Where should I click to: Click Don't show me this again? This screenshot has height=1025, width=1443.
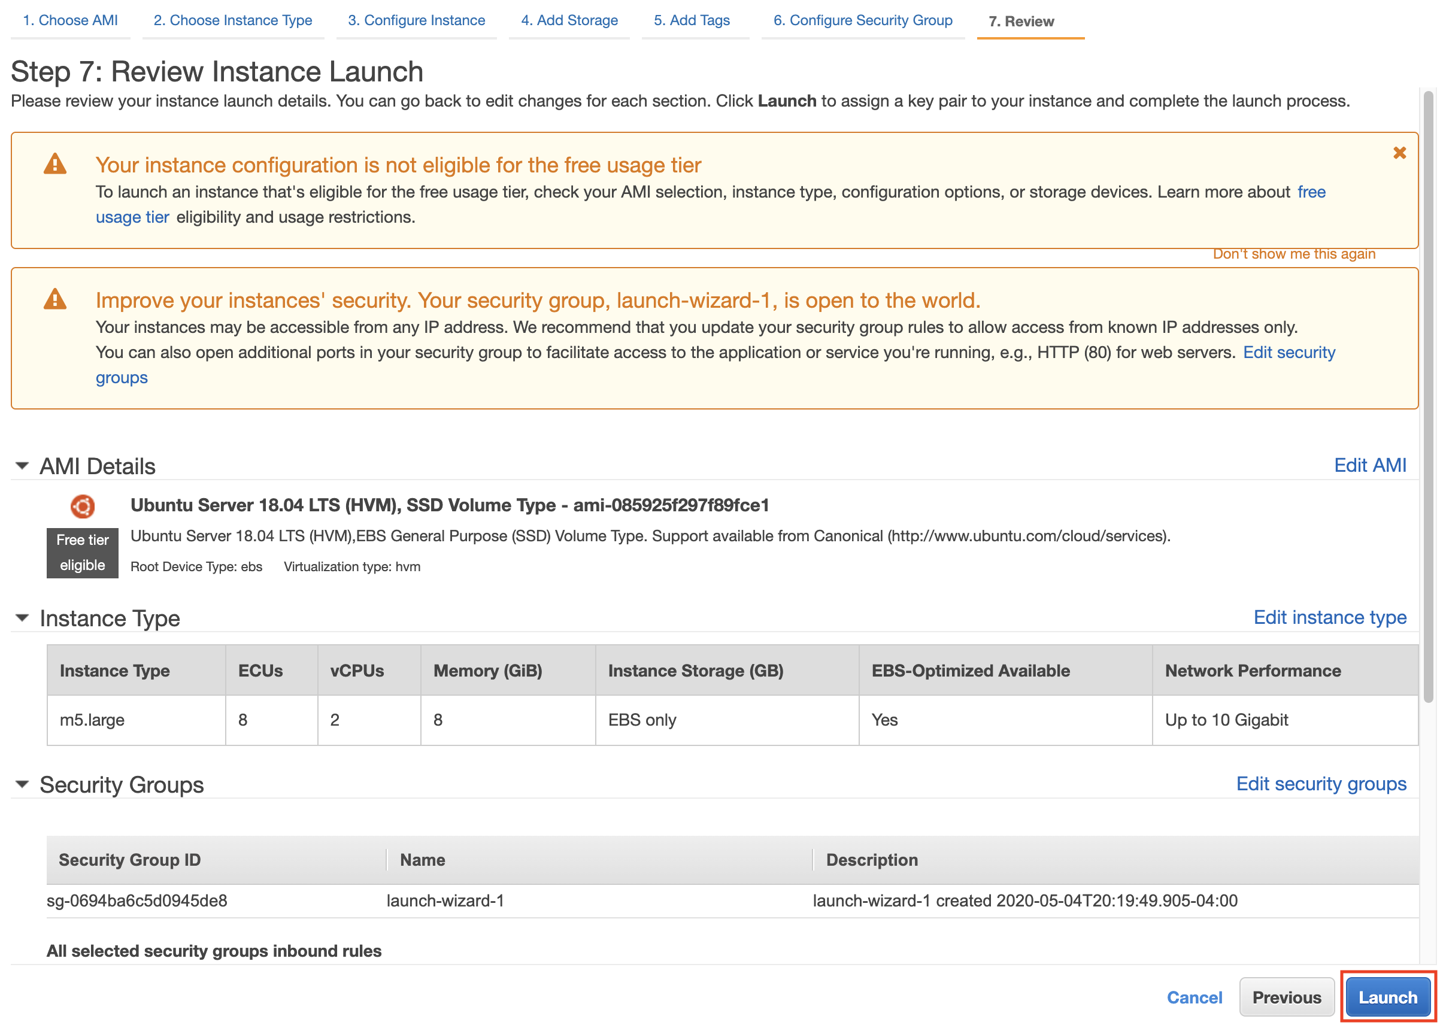tap(1293, 254)
